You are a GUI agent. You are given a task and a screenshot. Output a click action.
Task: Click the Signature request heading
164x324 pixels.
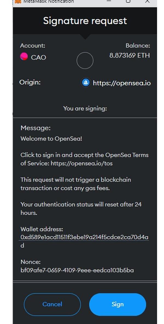coord(85,21)
